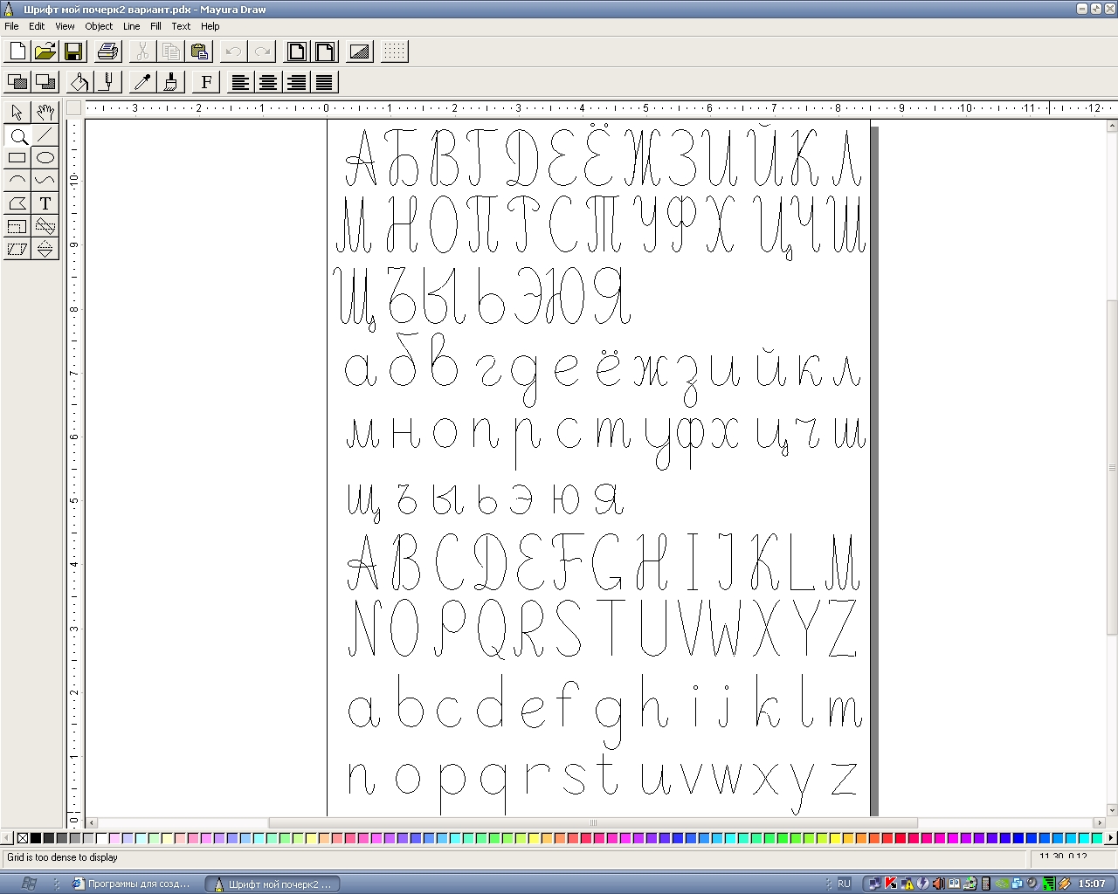Select the dashed-rectangle scale tool
Viewport: 1118px width, 894px height.
pos(17,226)
